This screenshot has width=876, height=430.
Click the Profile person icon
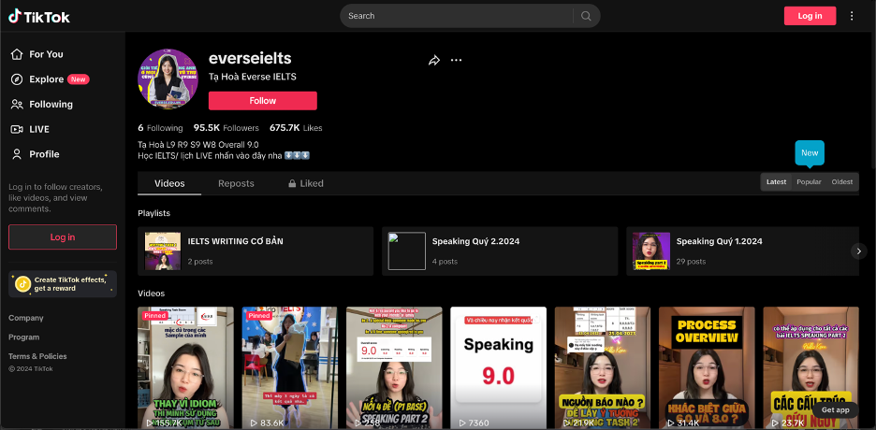(x=18, y=154)
